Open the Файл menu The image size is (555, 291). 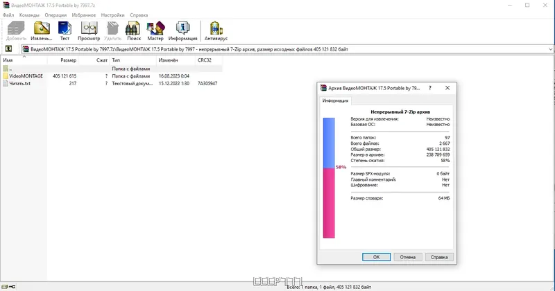8,15
